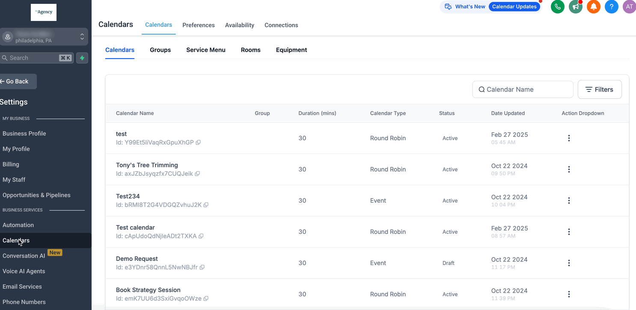Open action menu for Demo Request
Viewport: 636px width, 310px height.
(x=569, y=263)
